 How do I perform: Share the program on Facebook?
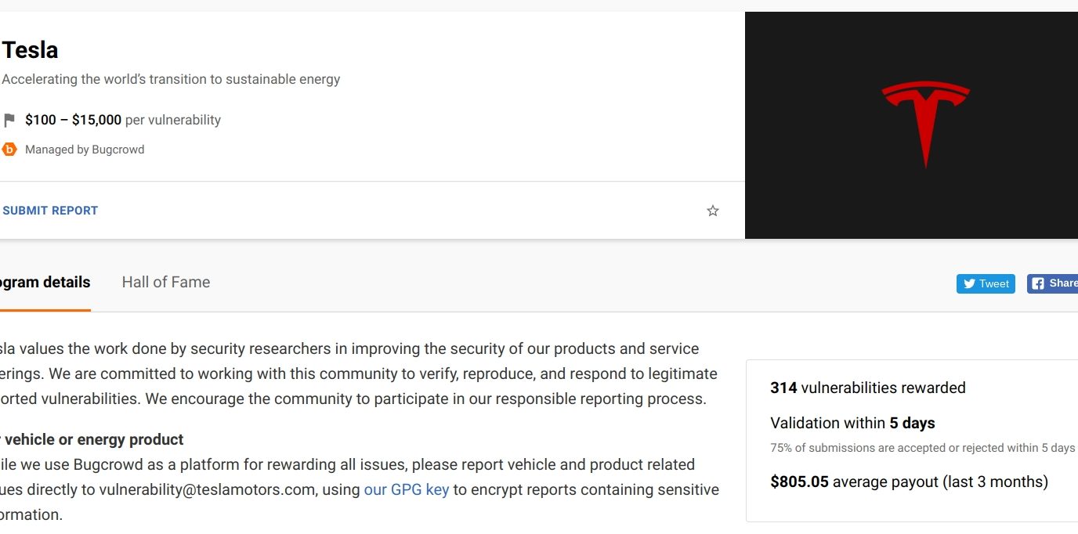click(x=1053, y=283)
